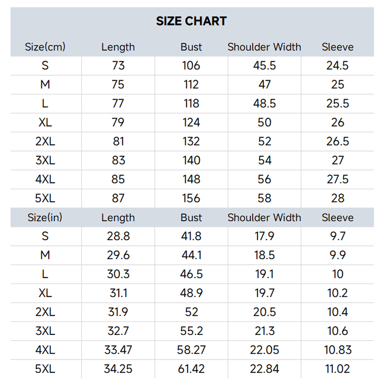
Task: Click Length value 32.7 for 3XL
Action: tap(118, 331)
